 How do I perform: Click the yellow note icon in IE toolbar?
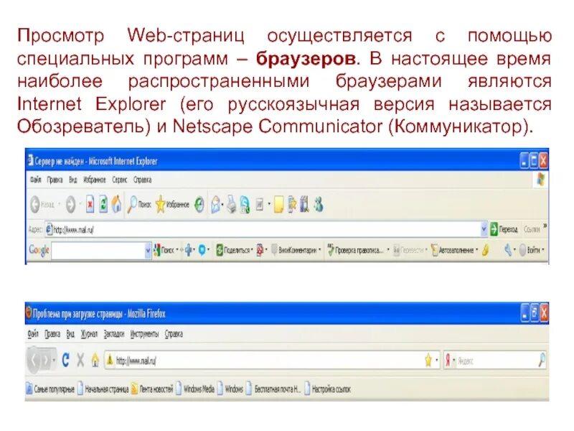279,205
